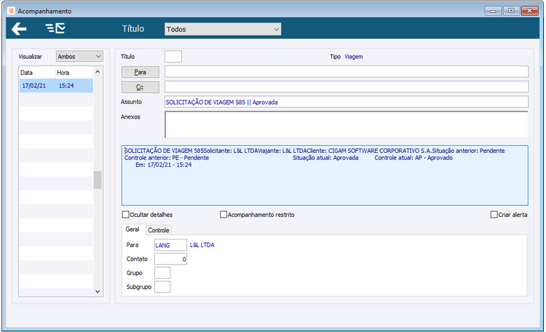Click the Cc button
This screenshot has height=332, width=546.
tap(141, 87)
